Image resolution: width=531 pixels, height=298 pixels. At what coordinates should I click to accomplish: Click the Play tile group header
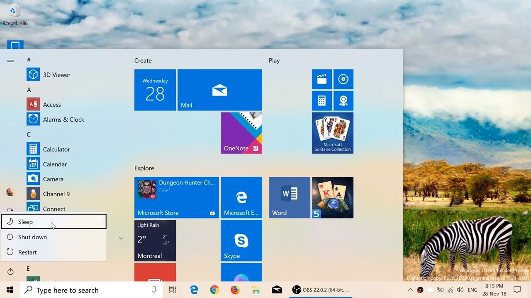[x=274, y=60]
